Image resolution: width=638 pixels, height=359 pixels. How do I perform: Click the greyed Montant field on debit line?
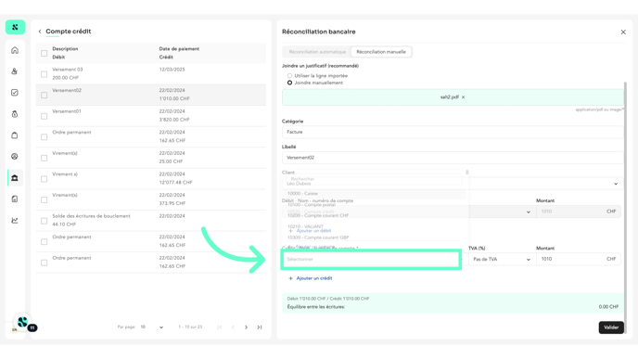(579, 212)
